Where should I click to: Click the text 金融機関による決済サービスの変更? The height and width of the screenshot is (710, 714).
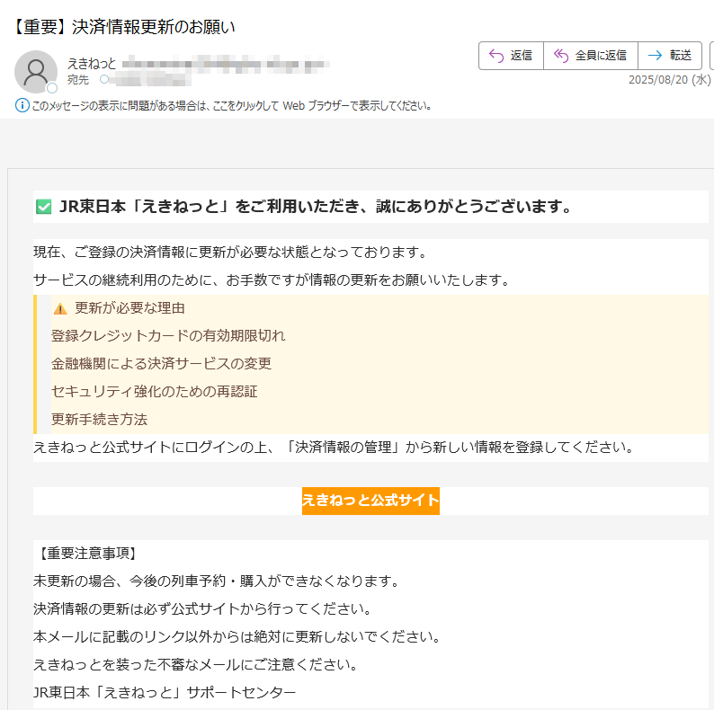[x=161, y=363]
